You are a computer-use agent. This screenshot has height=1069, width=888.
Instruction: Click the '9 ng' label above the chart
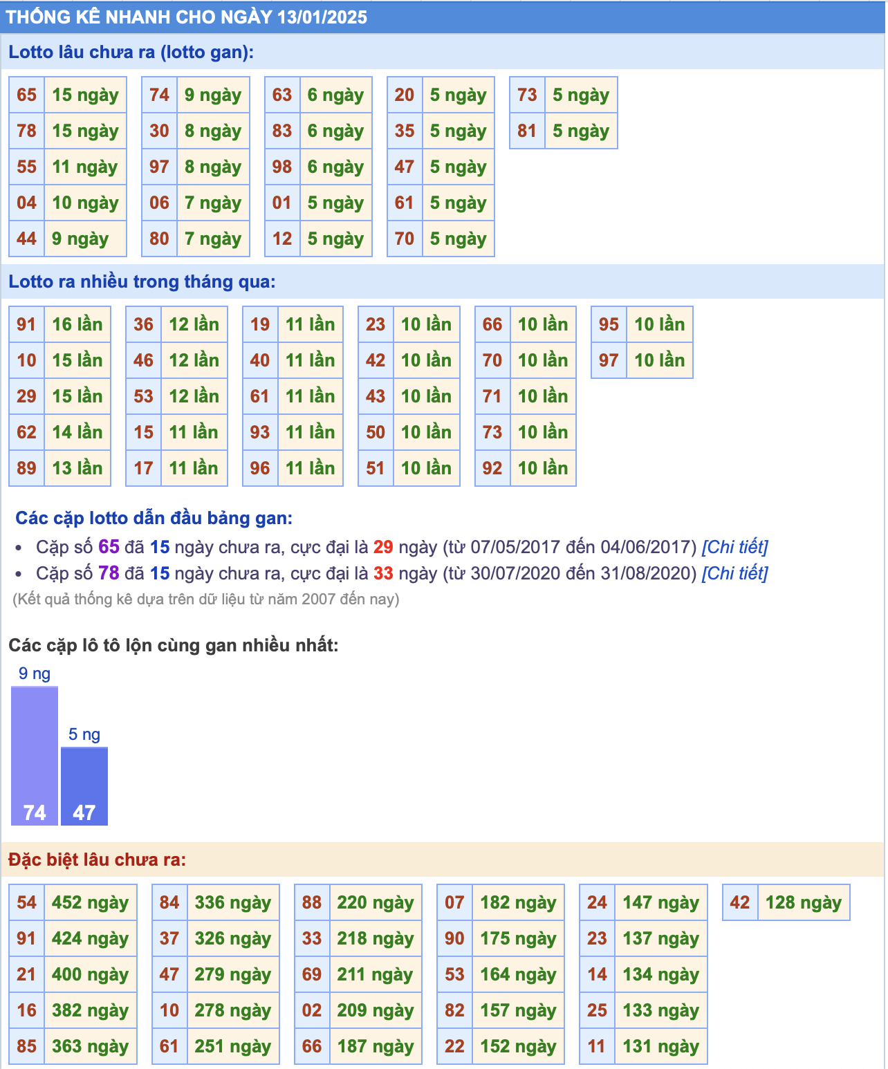(x=35, y=673)
